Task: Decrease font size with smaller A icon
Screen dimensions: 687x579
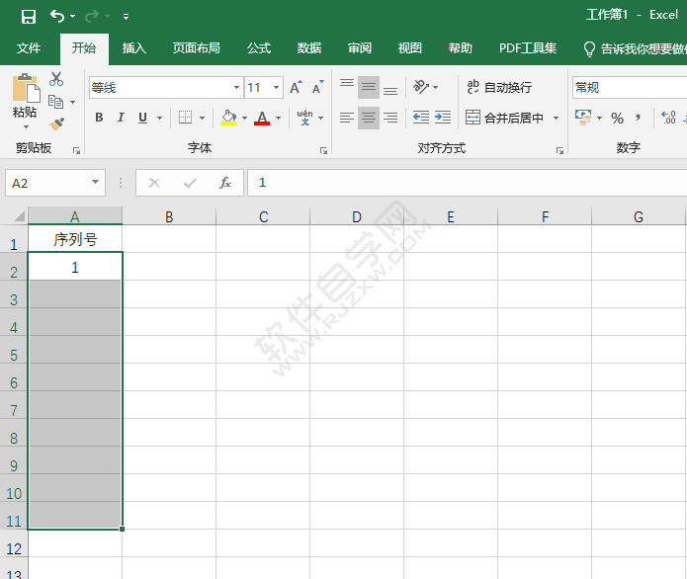Action: 318,88
